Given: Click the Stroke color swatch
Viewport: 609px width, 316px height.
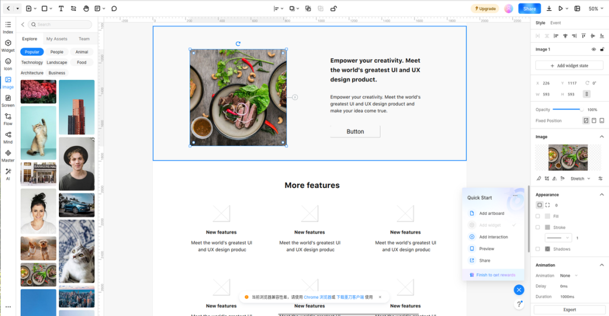Looking at the screenshot, I should [x=547, y=227].
